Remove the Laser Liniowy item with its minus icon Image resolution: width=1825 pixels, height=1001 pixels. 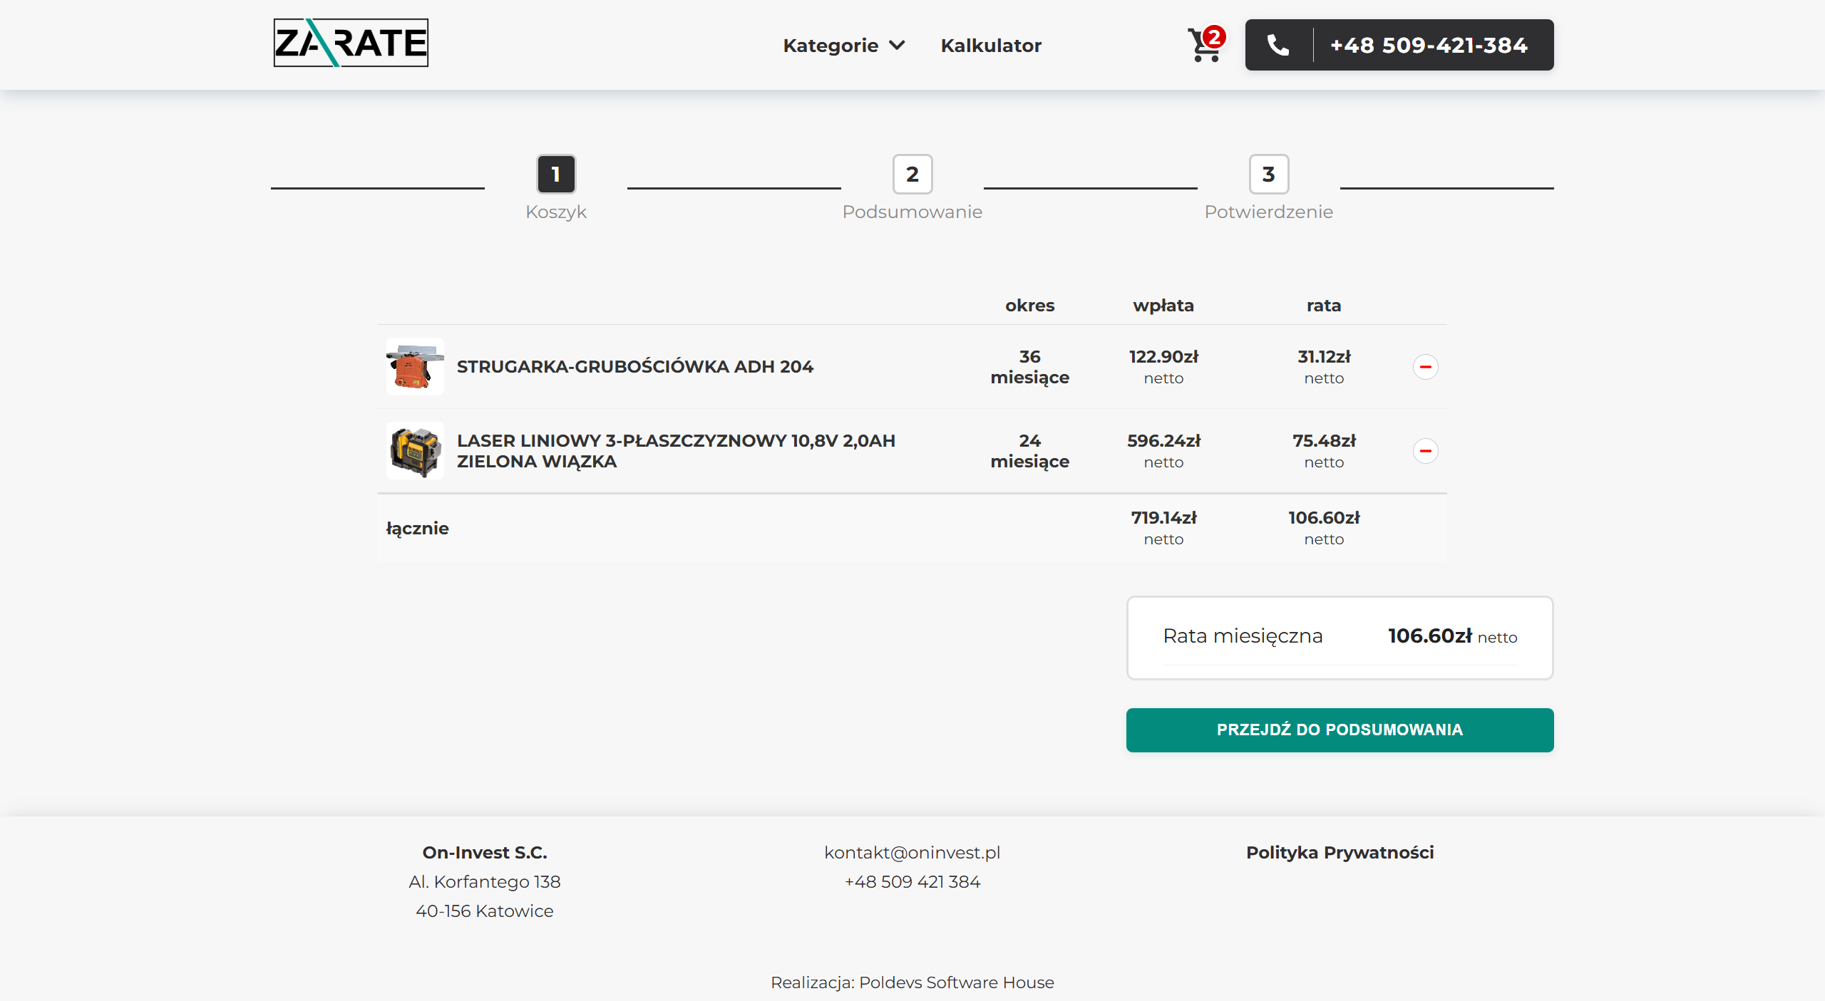pyautogui.click(x=1425, y=451)
